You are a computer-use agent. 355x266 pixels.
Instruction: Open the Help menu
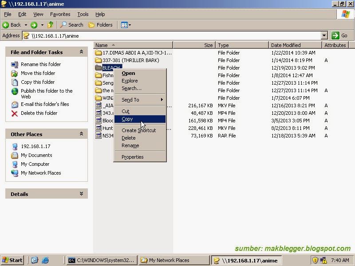pyautogui.click(x=100, y=14)
